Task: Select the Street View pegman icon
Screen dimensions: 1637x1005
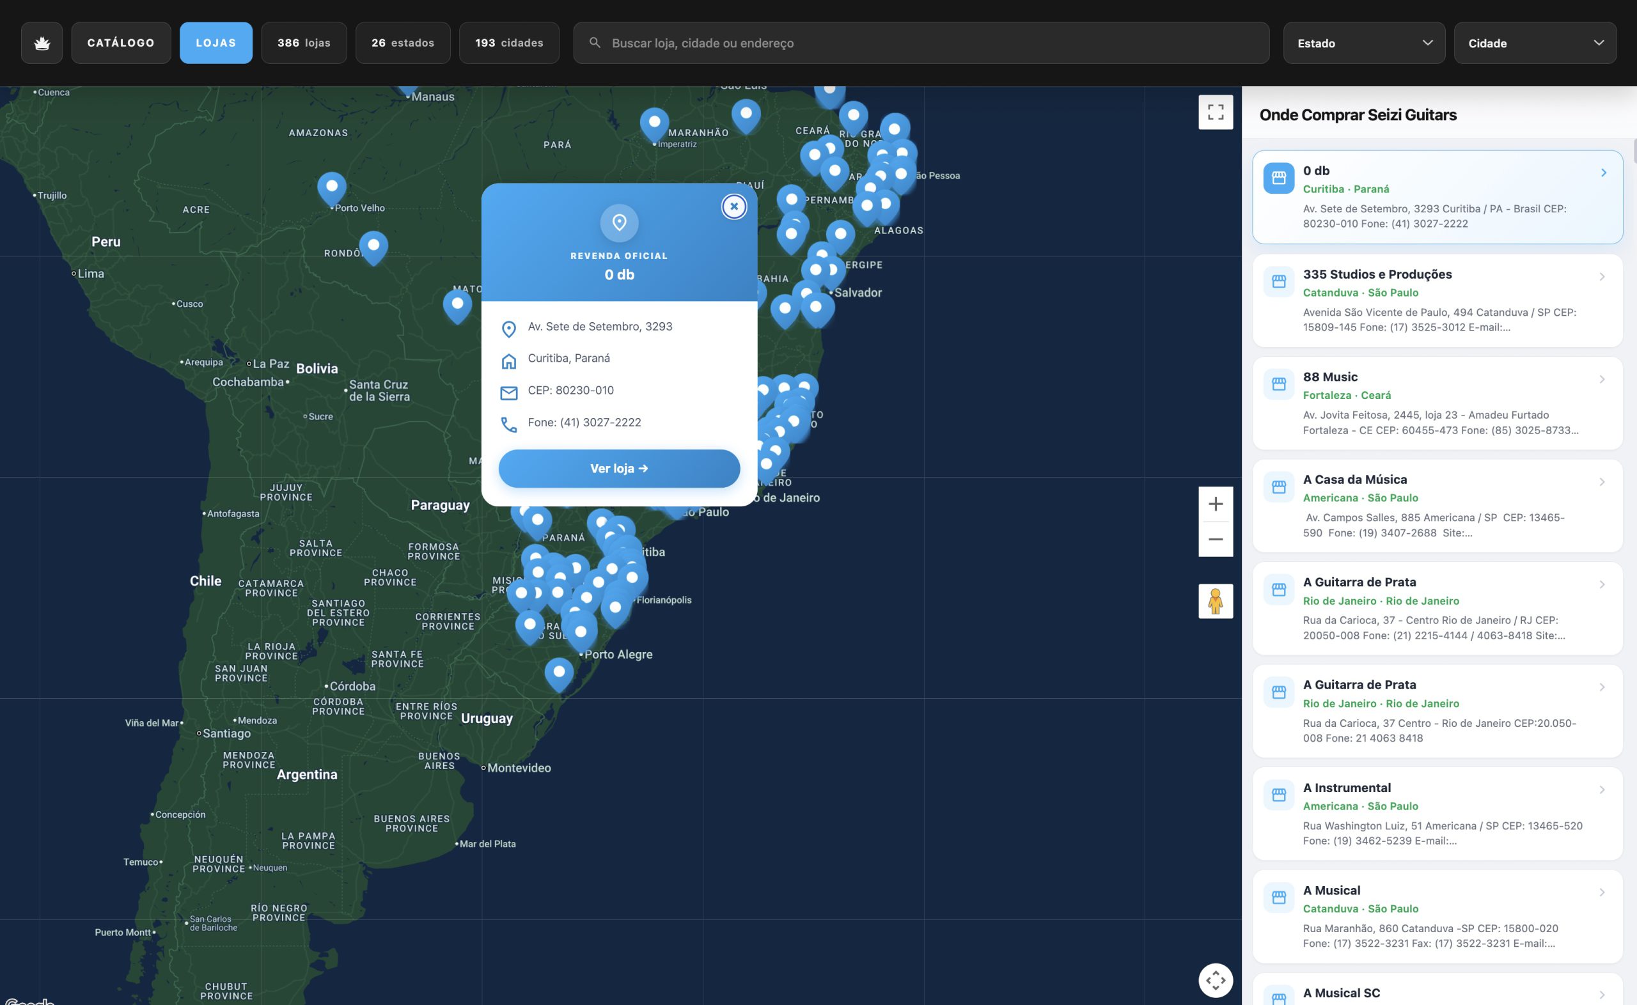Action: [1215, 601]
